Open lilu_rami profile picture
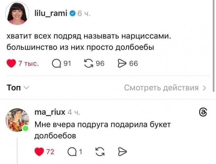 (x=18, y=14)
